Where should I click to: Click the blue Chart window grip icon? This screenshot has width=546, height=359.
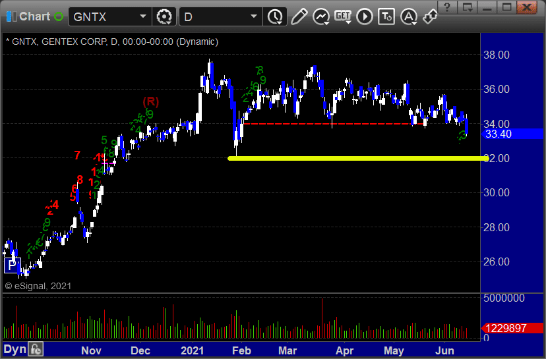pos(11,16)
